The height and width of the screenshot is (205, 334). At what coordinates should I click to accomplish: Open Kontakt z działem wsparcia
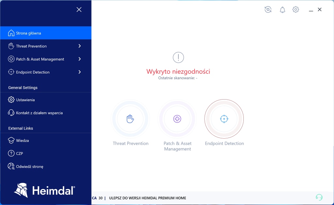coord(46,113)
